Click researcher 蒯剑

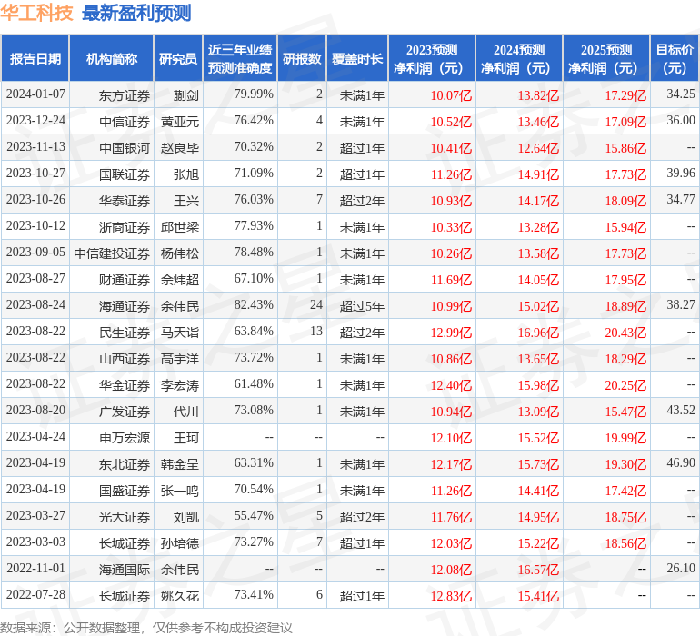click(185, 95)
